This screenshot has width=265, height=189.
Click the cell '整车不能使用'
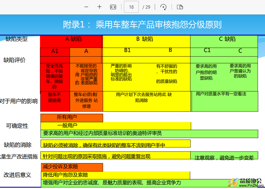click(x=55, y=101)
